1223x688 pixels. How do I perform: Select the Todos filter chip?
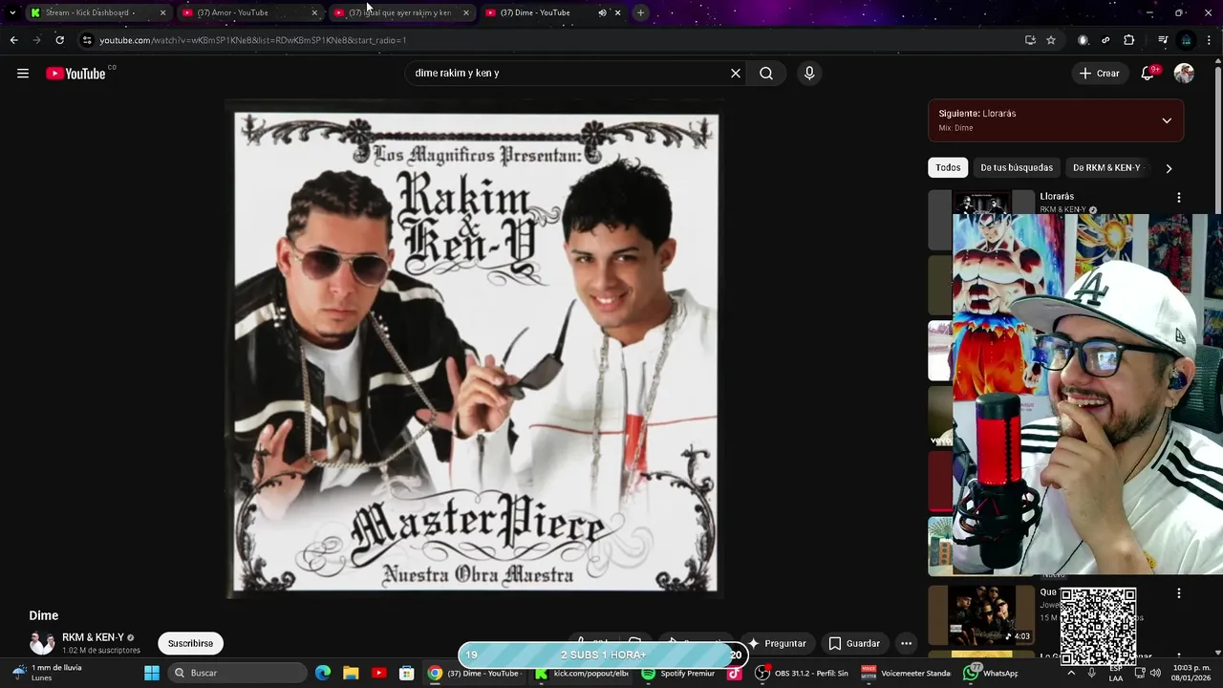tap(948, 167)
